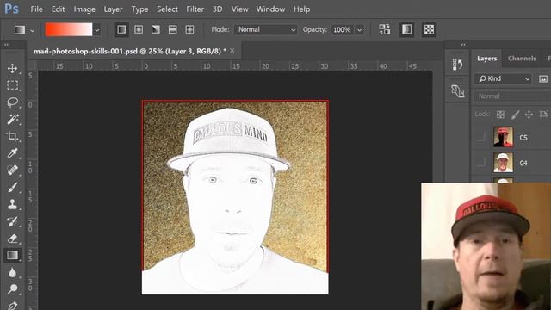Open the Select menu
551x310 pixels.
(x=167, y=9)
